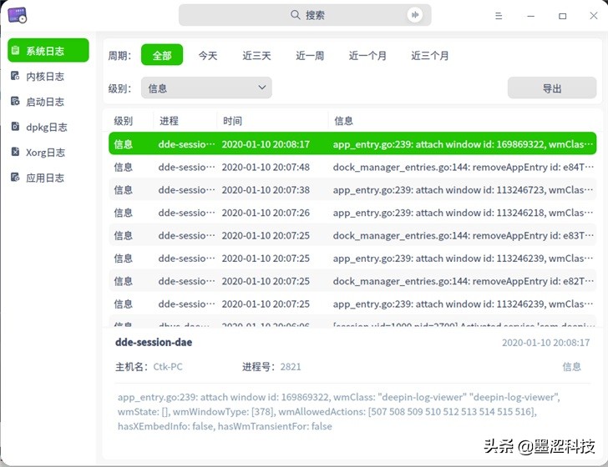This screenshot has width=608, height=467.
Task: Click message with window id 113246723
Action: [x=463, y=190]
